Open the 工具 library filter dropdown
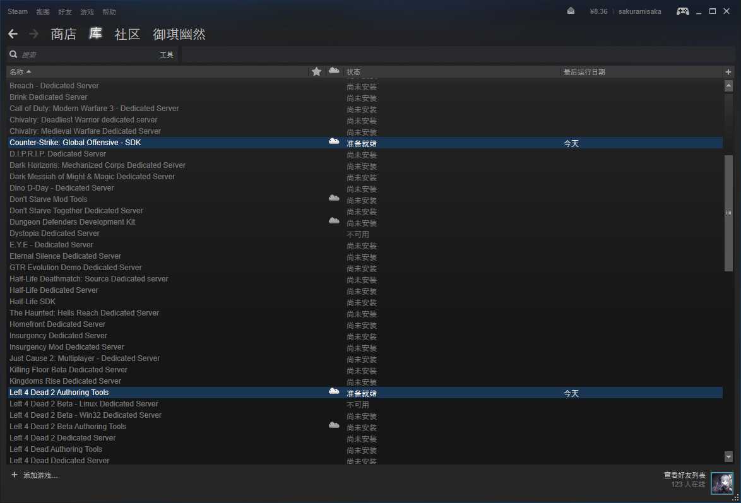 (x=167, y=55)
